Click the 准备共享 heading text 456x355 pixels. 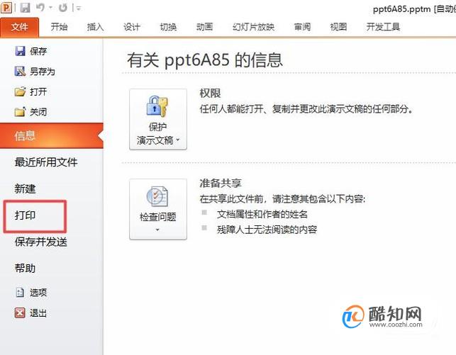[x=221, y=183]
